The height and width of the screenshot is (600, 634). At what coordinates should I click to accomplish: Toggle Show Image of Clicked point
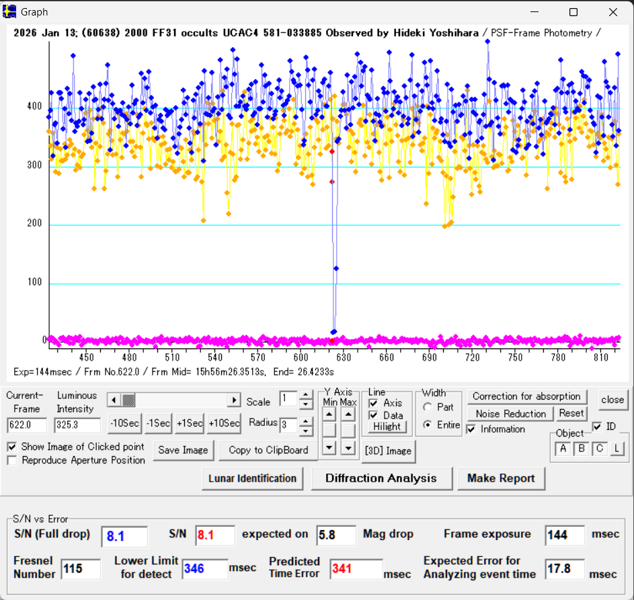pyautogui.click(x=12, y=447)
